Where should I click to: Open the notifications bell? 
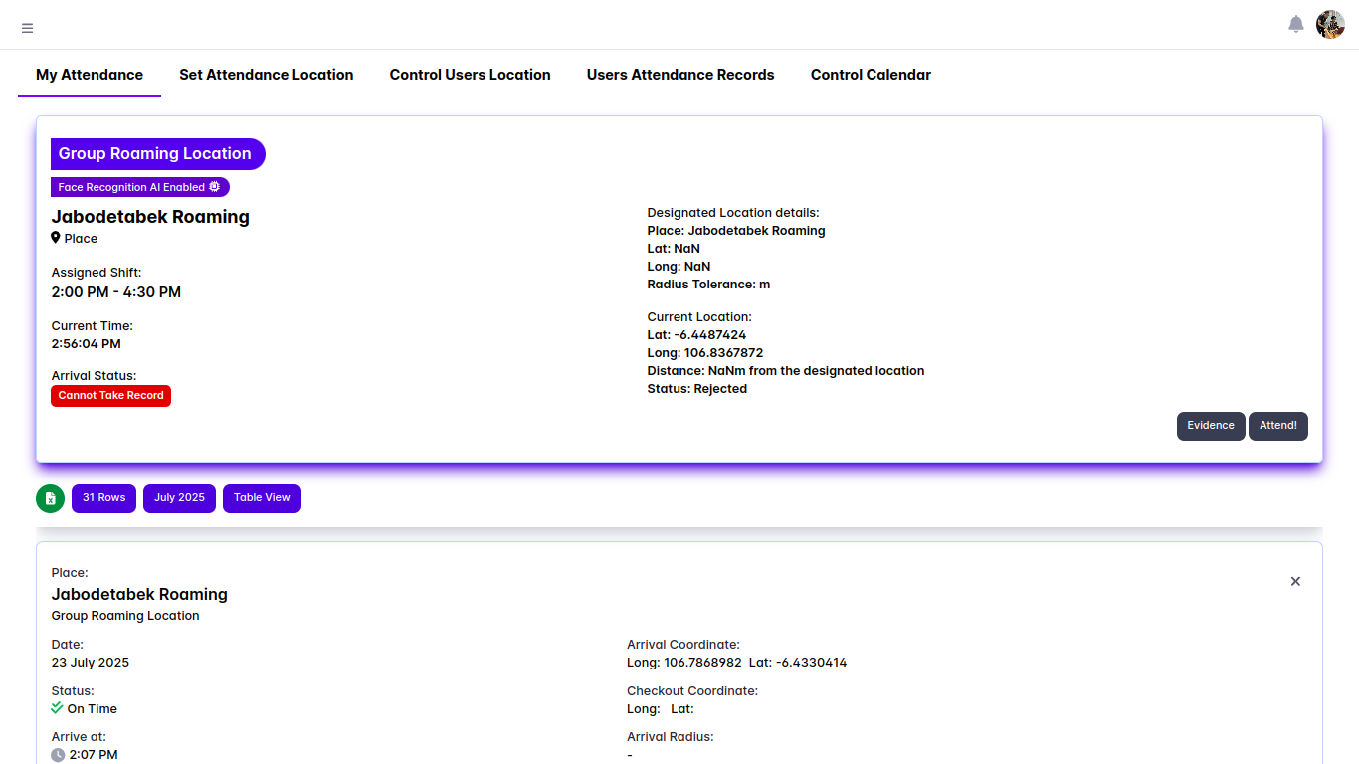1295,25
